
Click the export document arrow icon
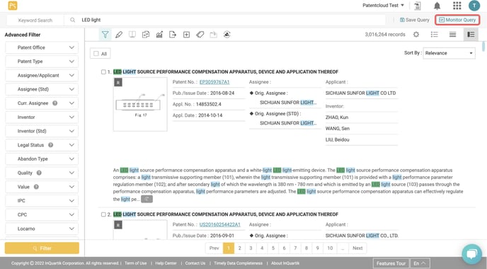(x=173, y=35)
